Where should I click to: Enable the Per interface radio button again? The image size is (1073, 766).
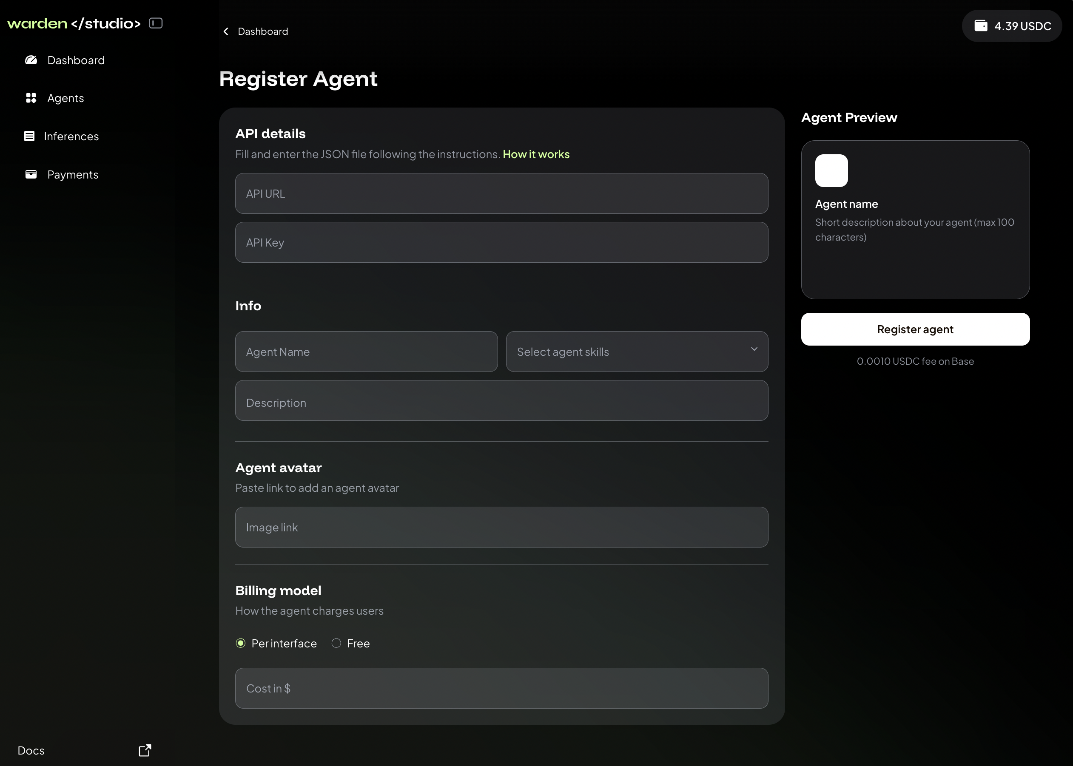(x=241, y=643)
